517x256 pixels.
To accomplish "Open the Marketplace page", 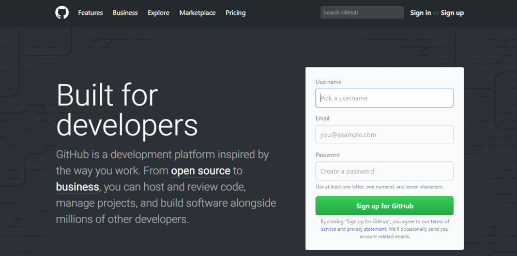I will [197, 13].
